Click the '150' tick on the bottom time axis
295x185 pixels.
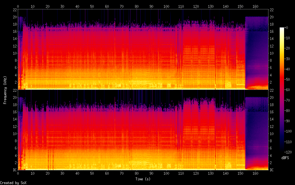tap(240, 173)
